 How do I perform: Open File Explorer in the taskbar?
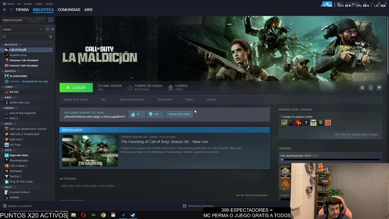(x=73, y=215)
